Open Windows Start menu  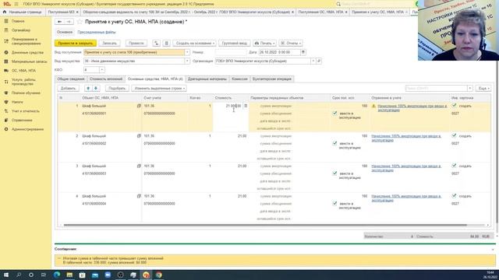6,275
